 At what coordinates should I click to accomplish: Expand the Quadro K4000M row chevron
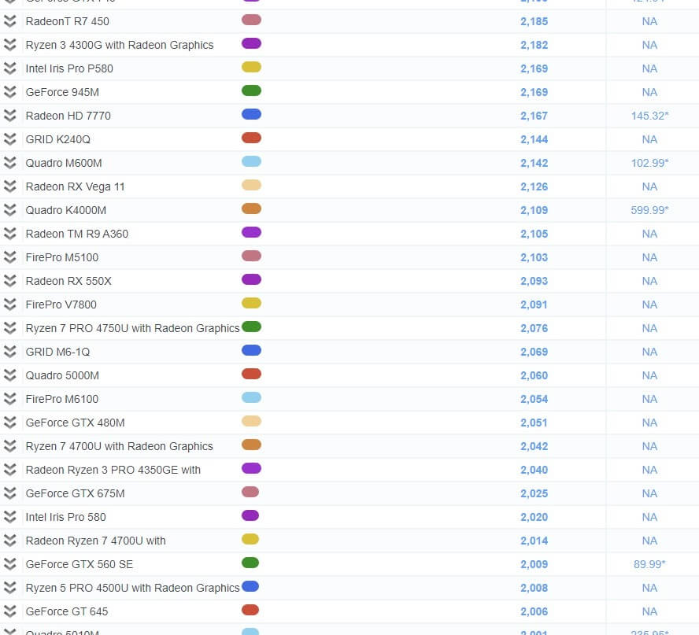[9, 210]
